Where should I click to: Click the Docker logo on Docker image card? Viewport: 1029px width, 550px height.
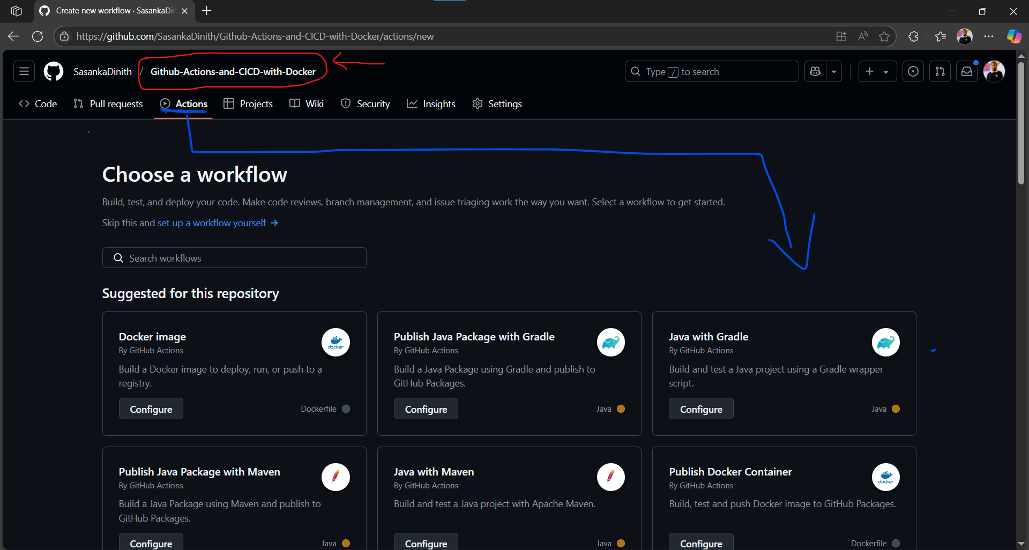tap(335, 342)
